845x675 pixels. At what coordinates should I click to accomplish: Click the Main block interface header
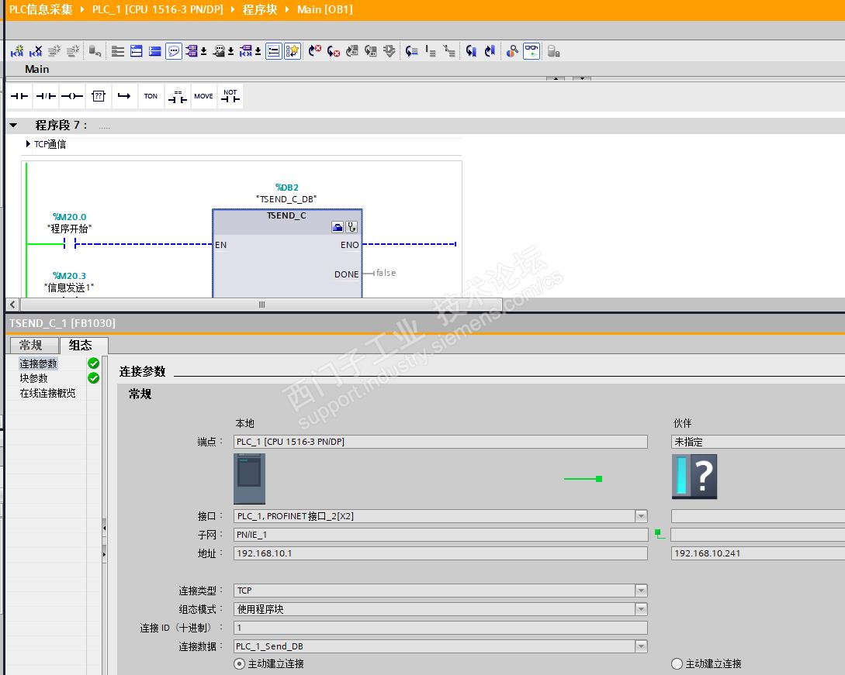(36, 69)
